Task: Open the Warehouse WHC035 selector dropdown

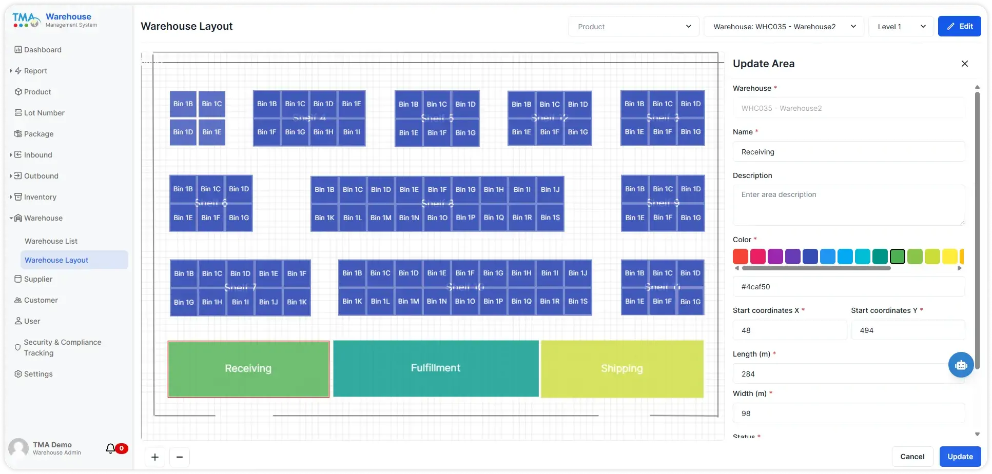Action: tap(784, 27)
